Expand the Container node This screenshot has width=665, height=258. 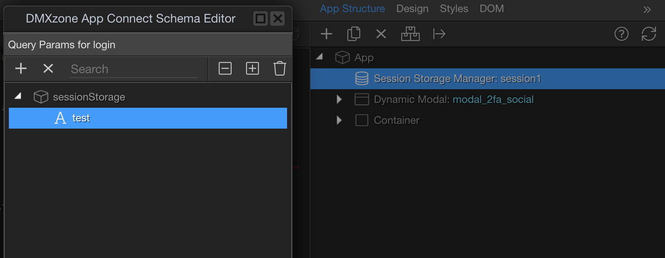point(339,120)
